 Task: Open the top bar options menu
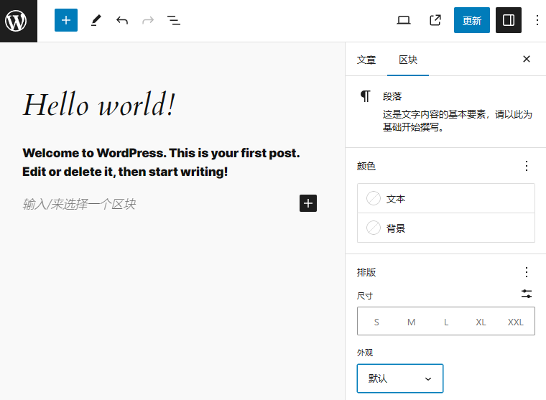click(x=537, y=20)
